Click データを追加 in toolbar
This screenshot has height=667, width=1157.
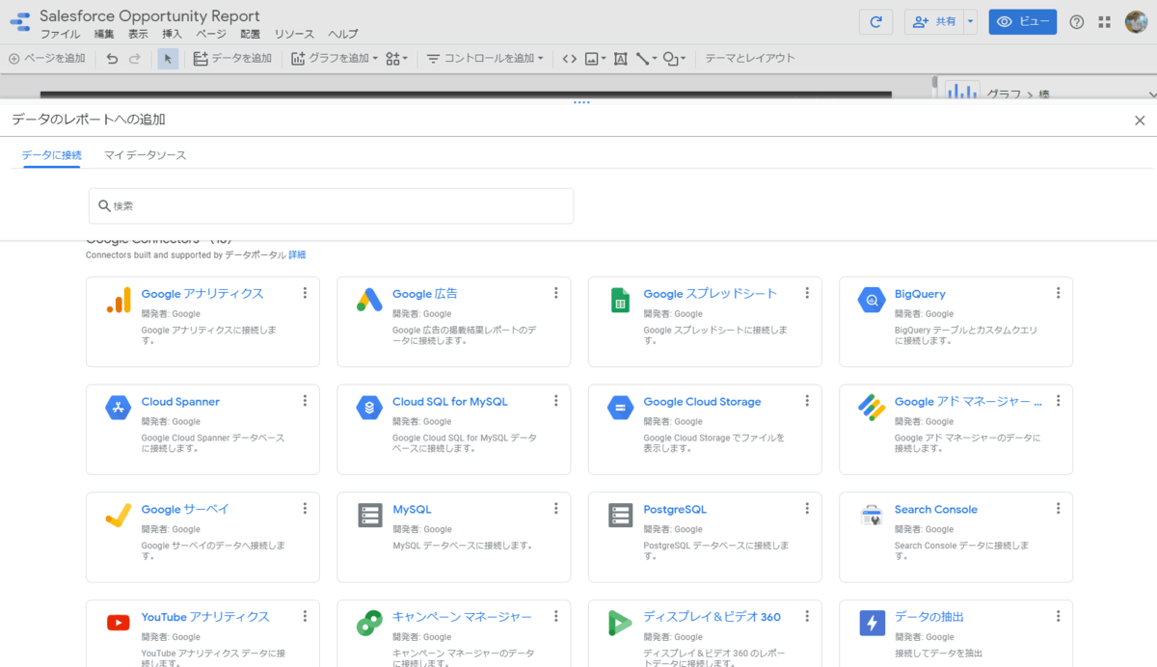(232, 59)
